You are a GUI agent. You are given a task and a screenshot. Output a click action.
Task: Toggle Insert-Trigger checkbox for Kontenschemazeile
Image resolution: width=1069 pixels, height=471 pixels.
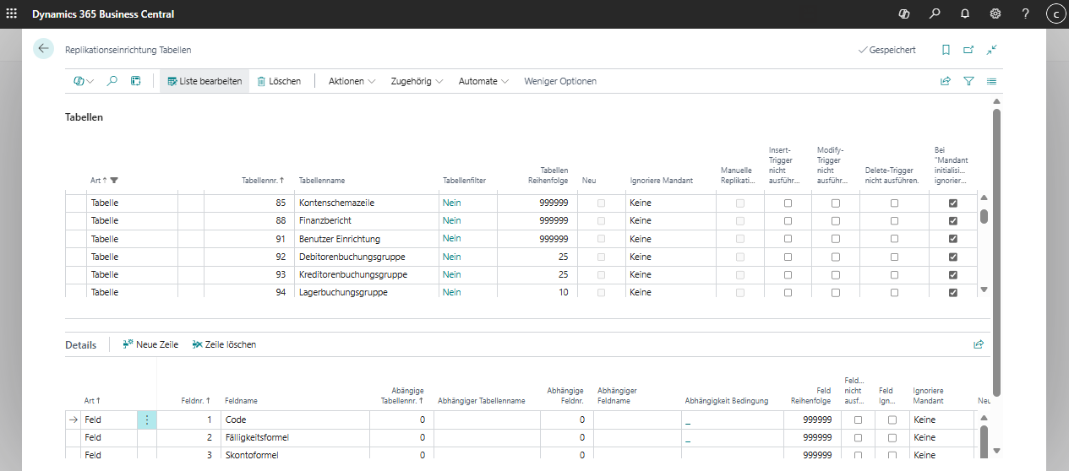[x=788, y=203]
